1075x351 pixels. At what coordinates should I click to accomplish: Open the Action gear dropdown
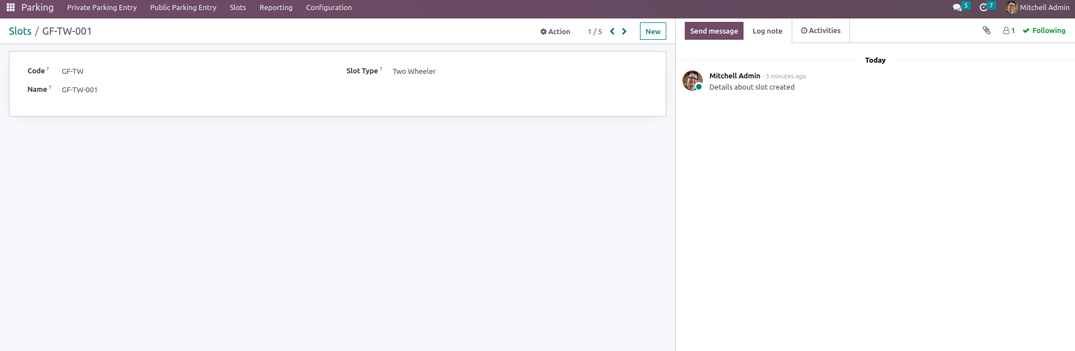tap(555, 31)
